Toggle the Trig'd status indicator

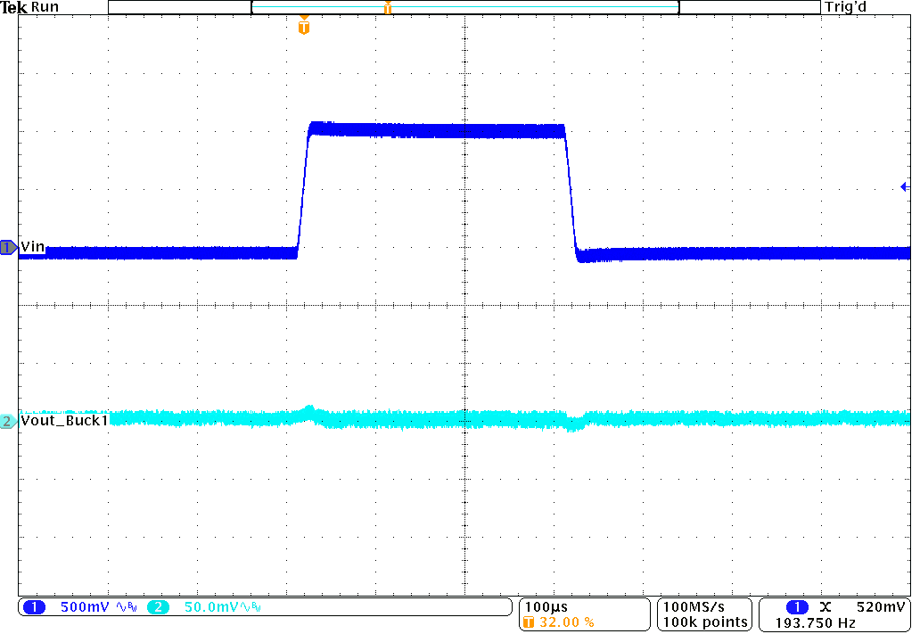point(843,6)
